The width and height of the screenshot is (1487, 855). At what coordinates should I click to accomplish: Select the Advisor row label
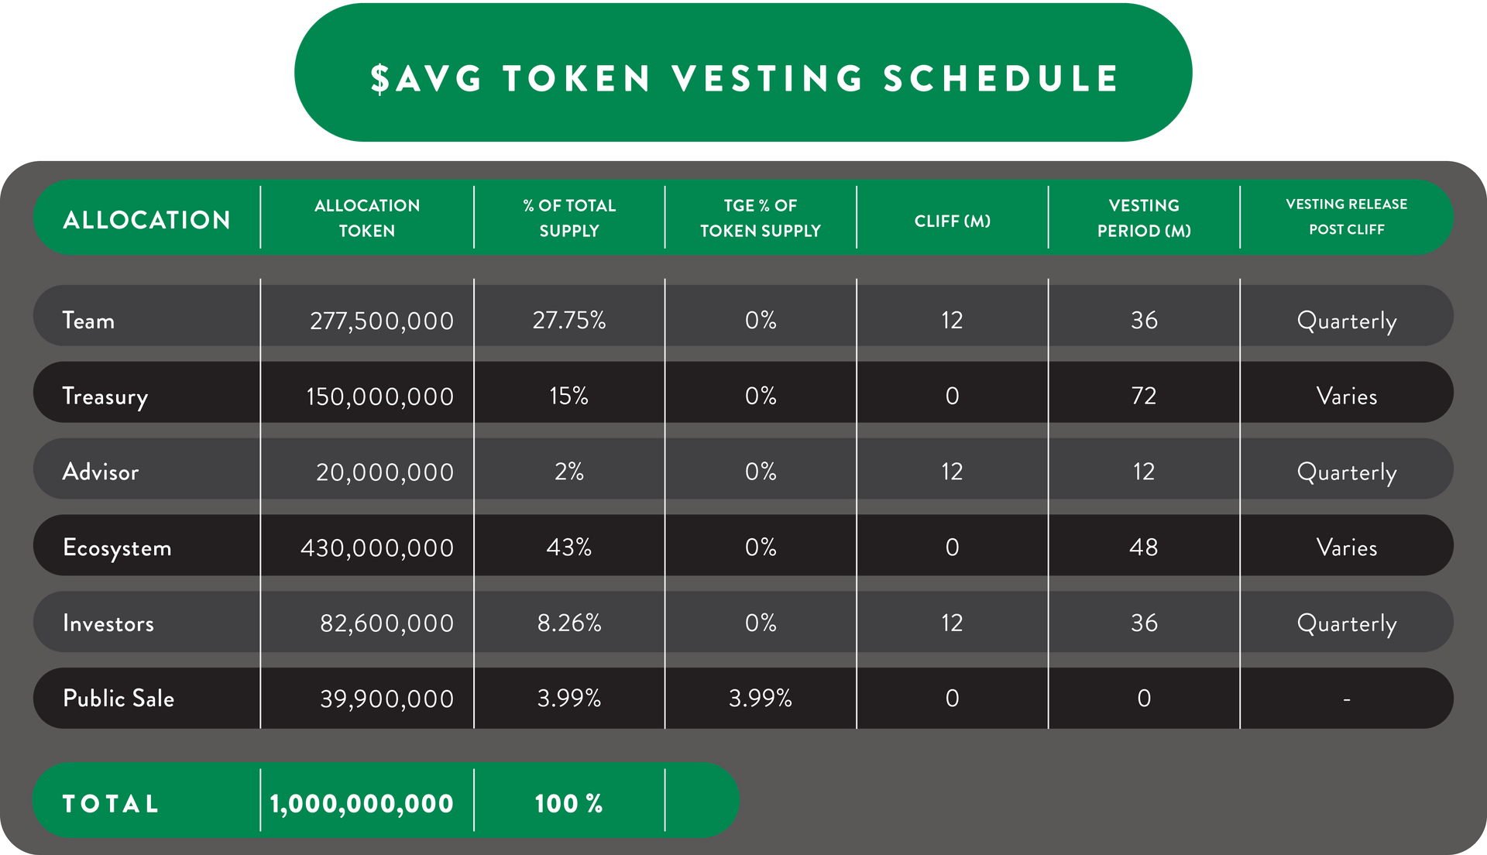pyautogui.click(x=101, y=472)
